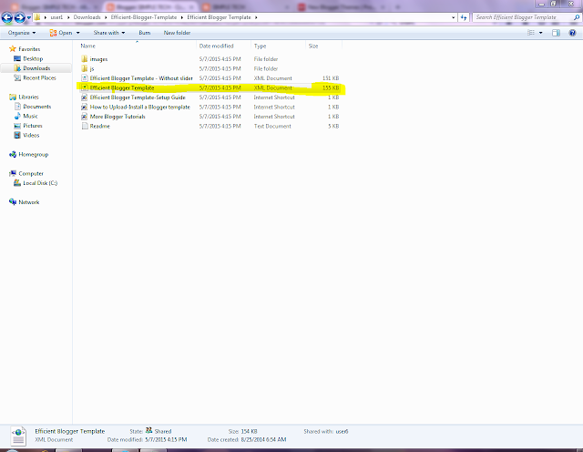Select Computer in the navigation pane
The width and height of the screenshot is (583, 452).
pos(31,174)
